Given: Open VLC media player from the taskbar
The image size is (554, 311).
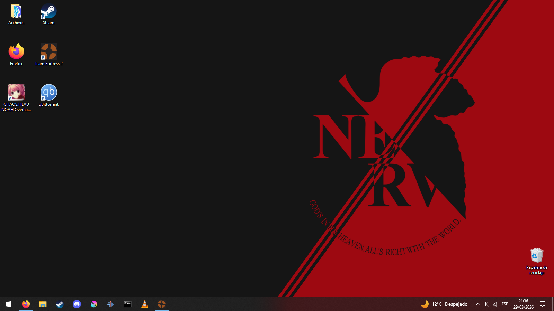Looking at the screenshot, I should tap(145, 304).
